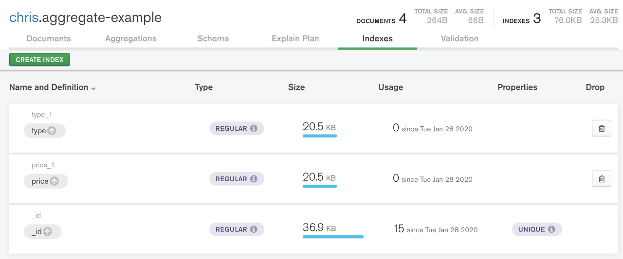Switch to the Aggregations tab
This screenshot has width=623, height=259.
pos(131,38)
